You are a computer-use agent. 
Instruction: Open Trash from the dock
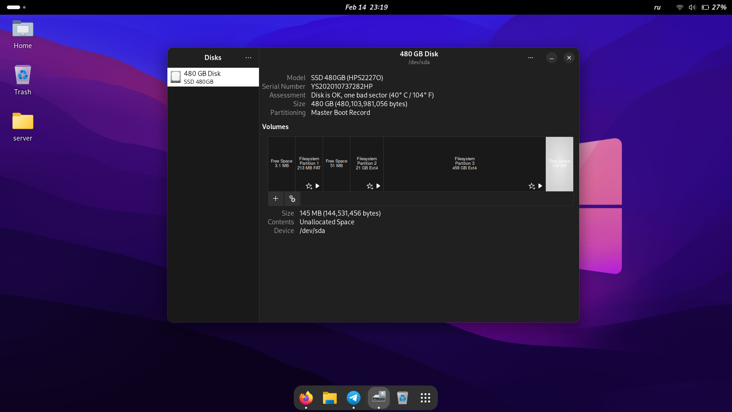click(x=402, y=398)
